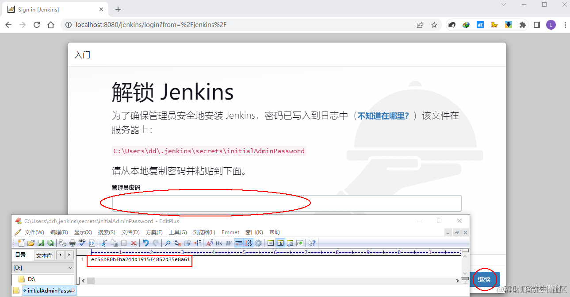Click the View in Browser icon

pos(92,243)
